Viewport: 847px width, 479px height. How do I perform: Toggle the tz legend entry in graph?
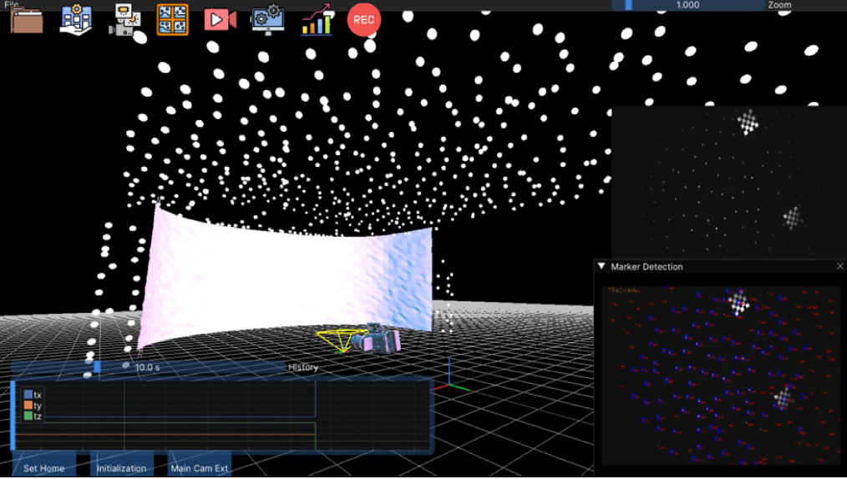pos(33,416)
